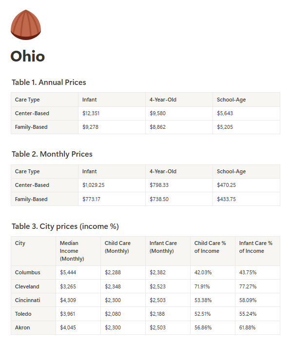Click Cleveland's 77.27% infant care cell
This screenshot has width=291, height=346.
[x=257, y=286]
